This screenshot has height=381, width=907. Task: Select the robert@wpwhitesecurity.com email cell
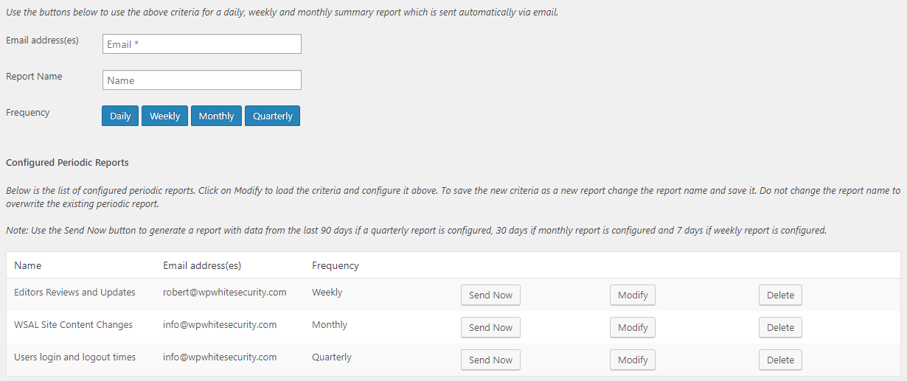[225, 293]
